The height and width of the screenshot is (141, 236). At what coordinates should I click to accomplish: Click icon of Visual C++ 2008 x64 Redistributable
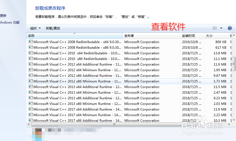(31, 42)
